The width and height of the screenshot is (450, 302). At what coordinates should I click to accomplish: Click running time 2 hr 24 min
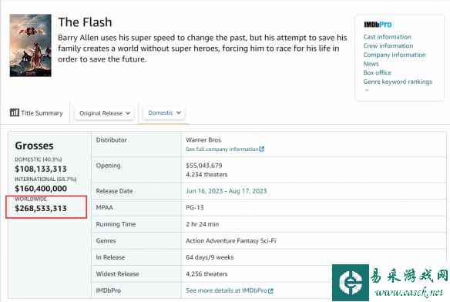203,224
